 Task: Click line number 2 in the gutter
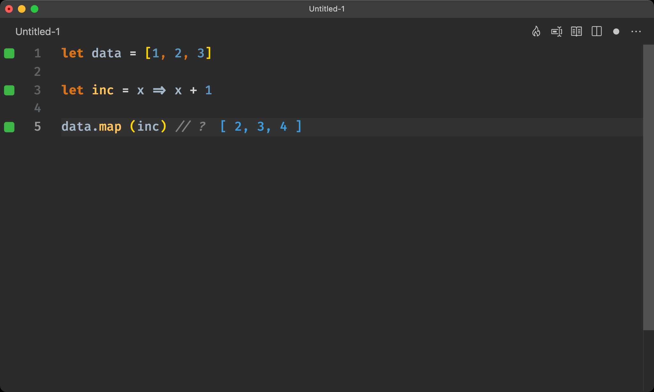click(37, 72)
